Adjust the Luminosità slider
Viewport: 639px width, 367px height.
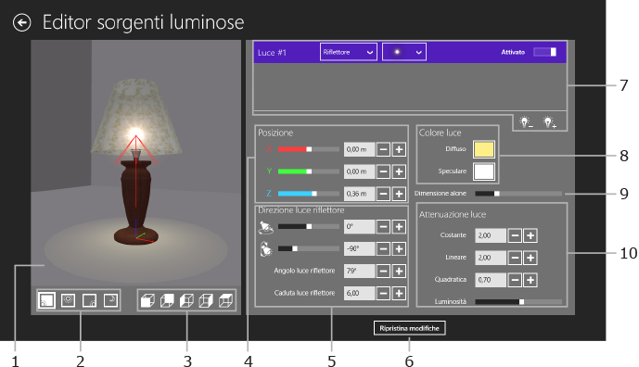coord(518,302)
